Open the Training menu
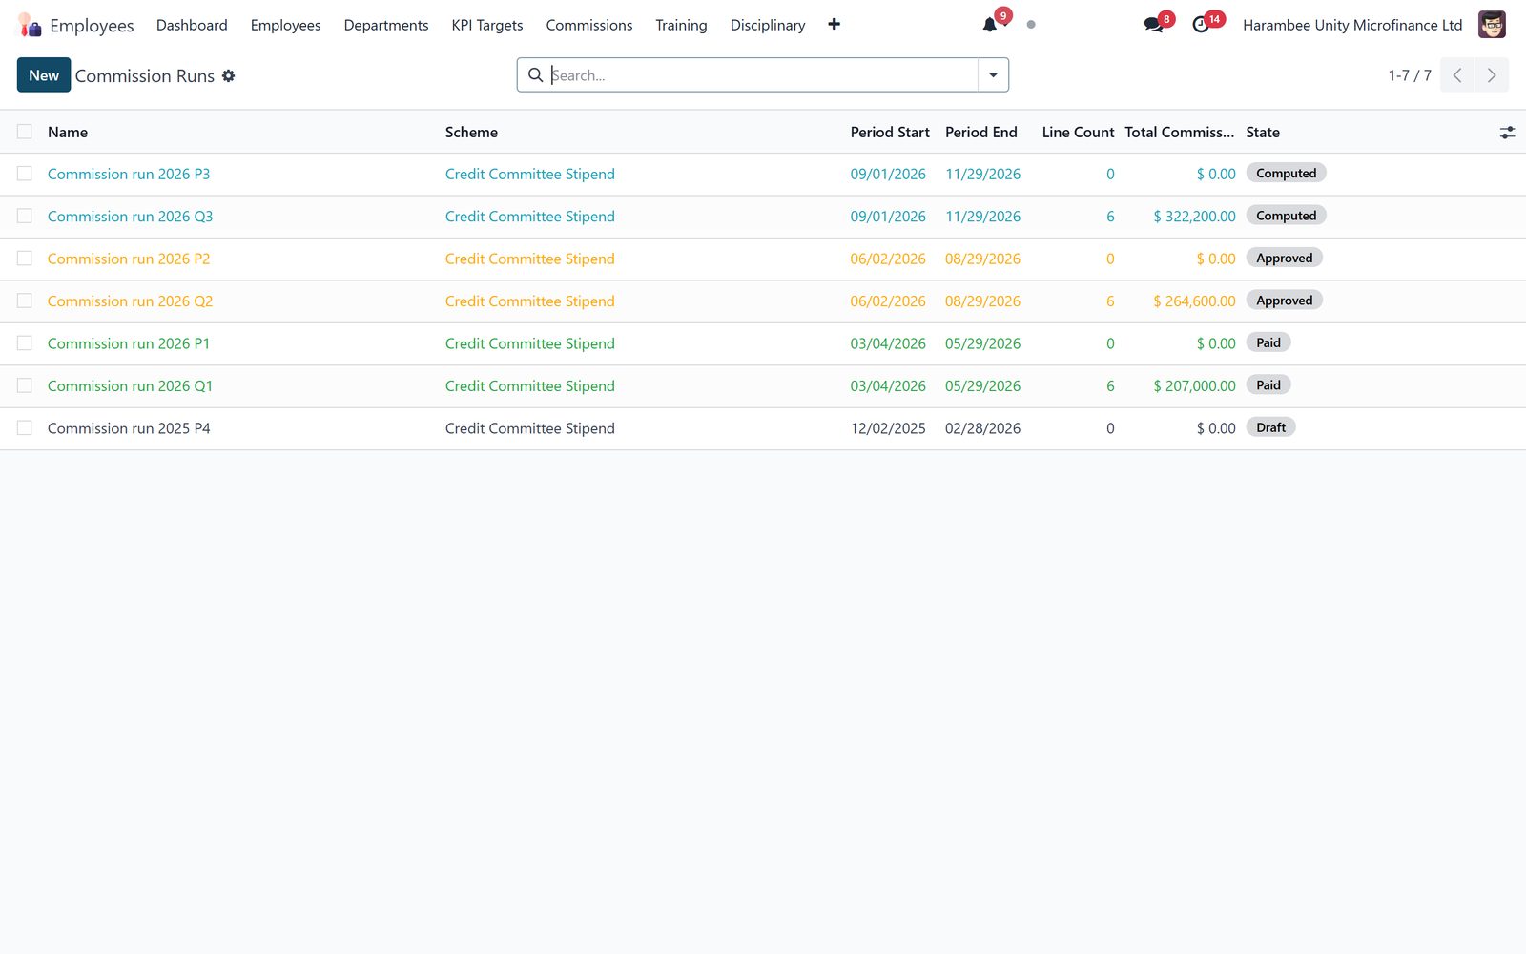The height and width of the screenshot is (954, 1526). point(681,25)
